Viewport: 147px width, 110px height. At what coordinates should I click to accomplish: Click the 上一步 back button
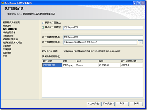(94, 104)
